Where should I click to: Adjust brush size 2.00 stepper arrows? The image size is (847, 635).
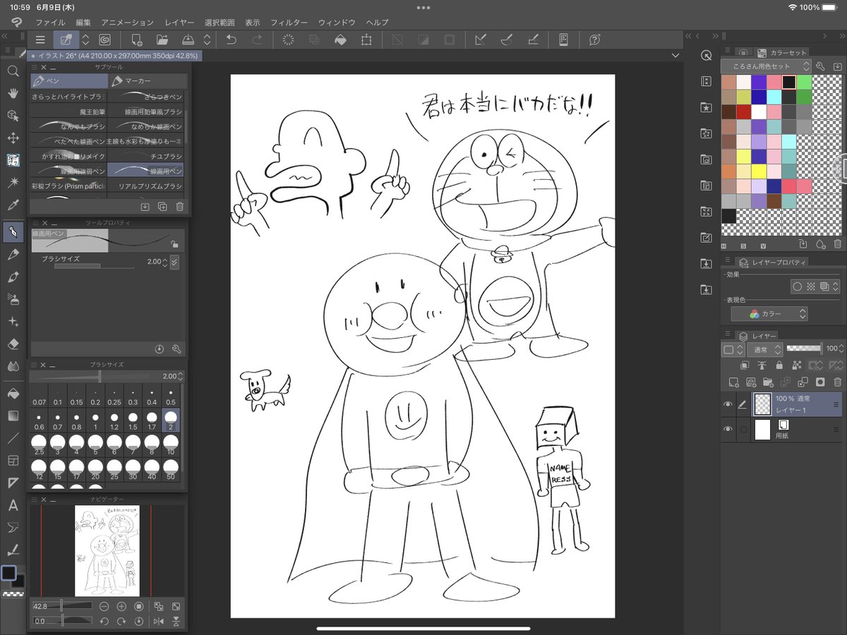[165, 262]
